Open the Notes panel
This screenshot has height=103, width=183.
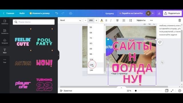(66, 91)
